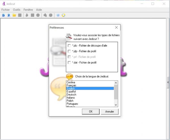Image resolution: width=170 pixels, height=140 pixels.
Task: Confirm preferences with OK button
Action: pos(91,111)
